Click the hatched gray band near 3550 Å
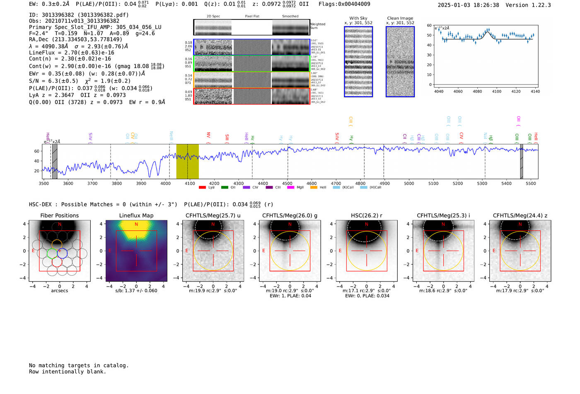This screenshot has width=580, height=394. point(55,161)
